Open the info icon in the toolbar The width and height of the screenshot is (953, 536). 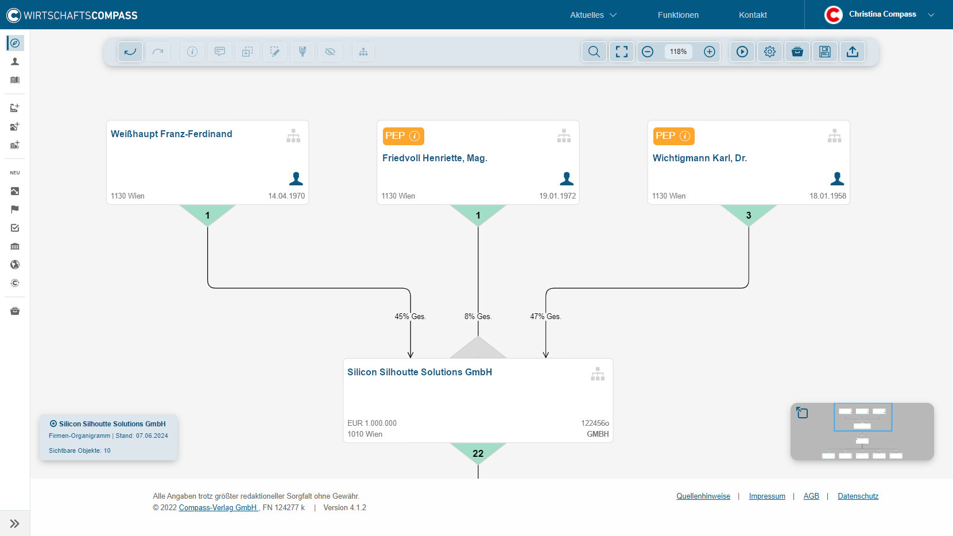click(192, 52)
